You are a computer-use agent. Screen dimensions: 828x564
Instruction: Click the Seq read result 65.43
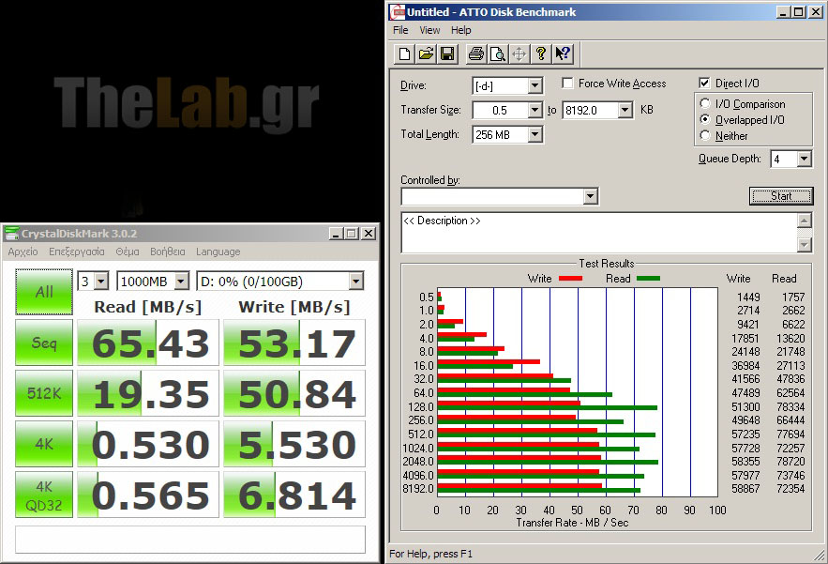(x=148, y=343)
